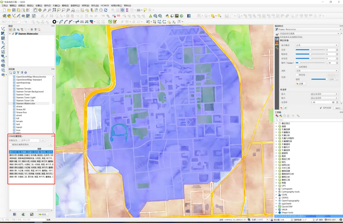
Task: Toggle the render checkbox in status bar
Action: (x=317, y=220)
